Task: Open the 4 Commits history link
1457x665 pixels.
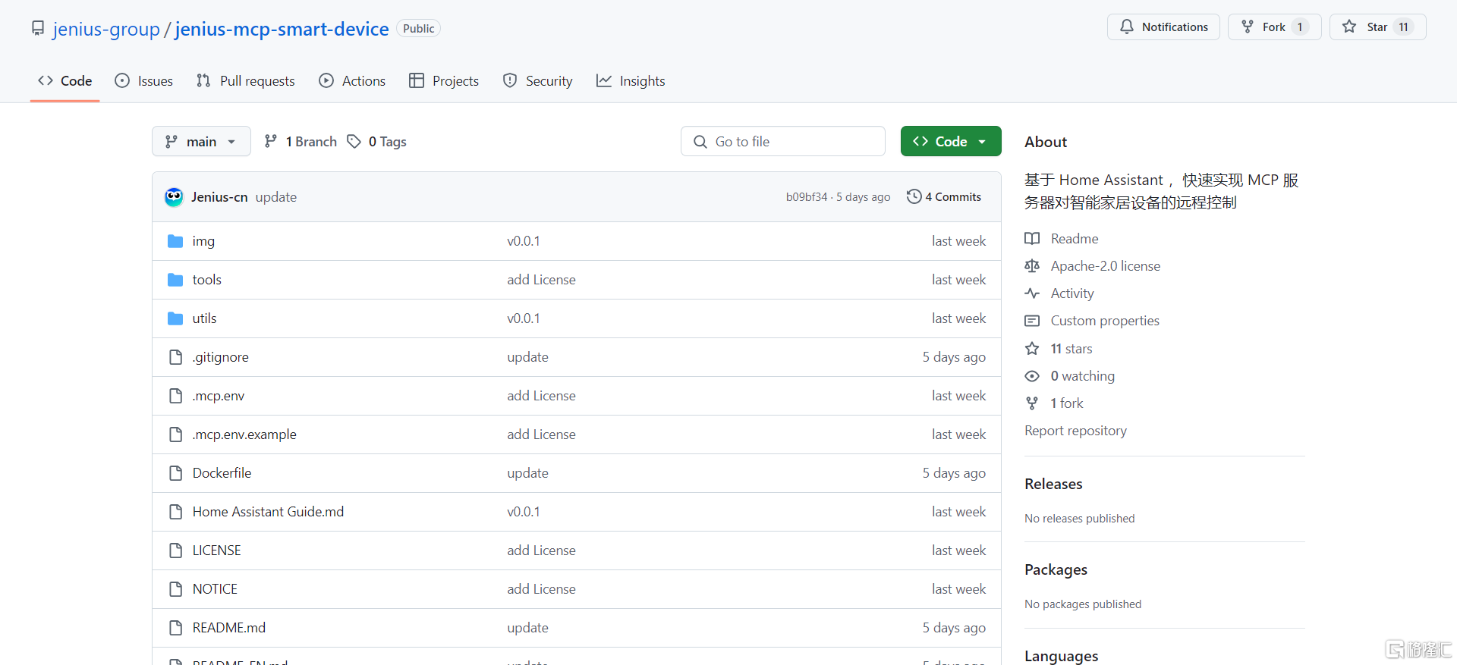Action: point(944,196)
